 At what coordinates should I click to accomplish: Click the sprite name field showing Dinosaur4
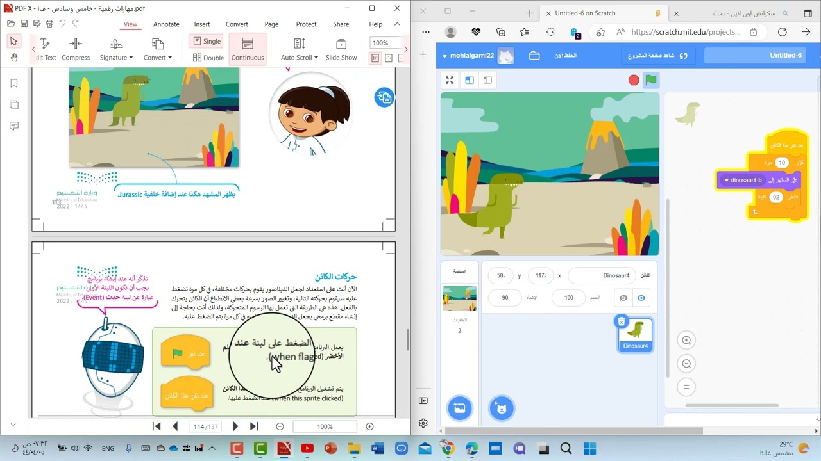coord(602,275)
